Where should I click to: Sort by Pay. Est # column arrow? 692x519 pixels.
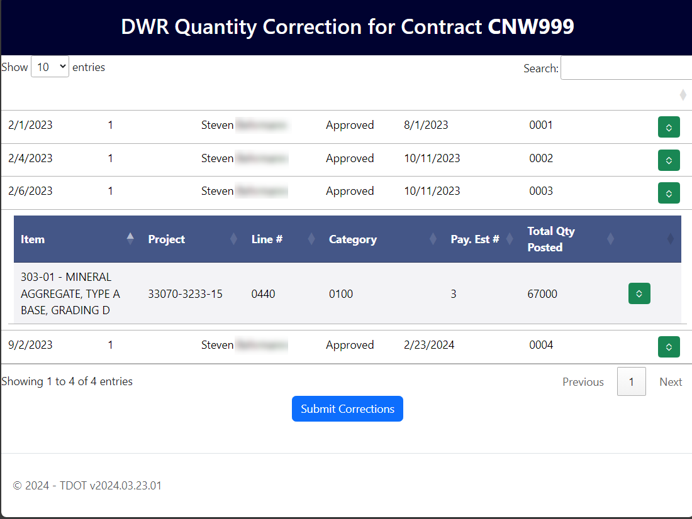click(510, 239)
